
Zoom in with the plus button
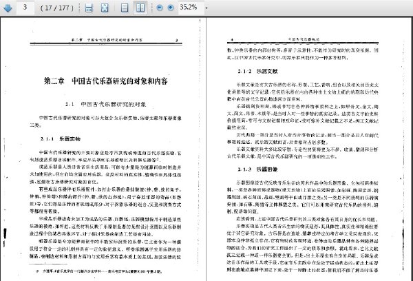click(x=171, y=8)
